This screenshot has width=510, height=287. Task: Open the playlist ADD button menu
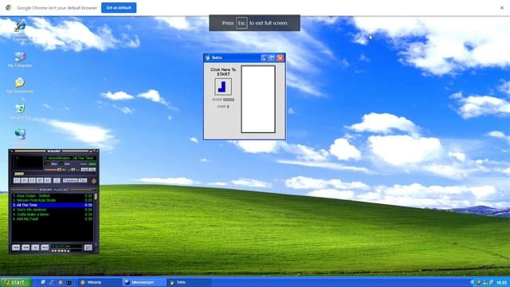[16, 248]
